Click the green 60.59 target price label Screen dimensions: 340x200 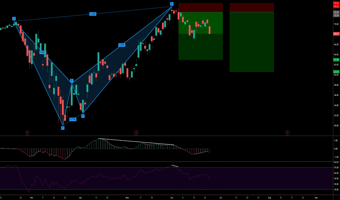point(336,72)
